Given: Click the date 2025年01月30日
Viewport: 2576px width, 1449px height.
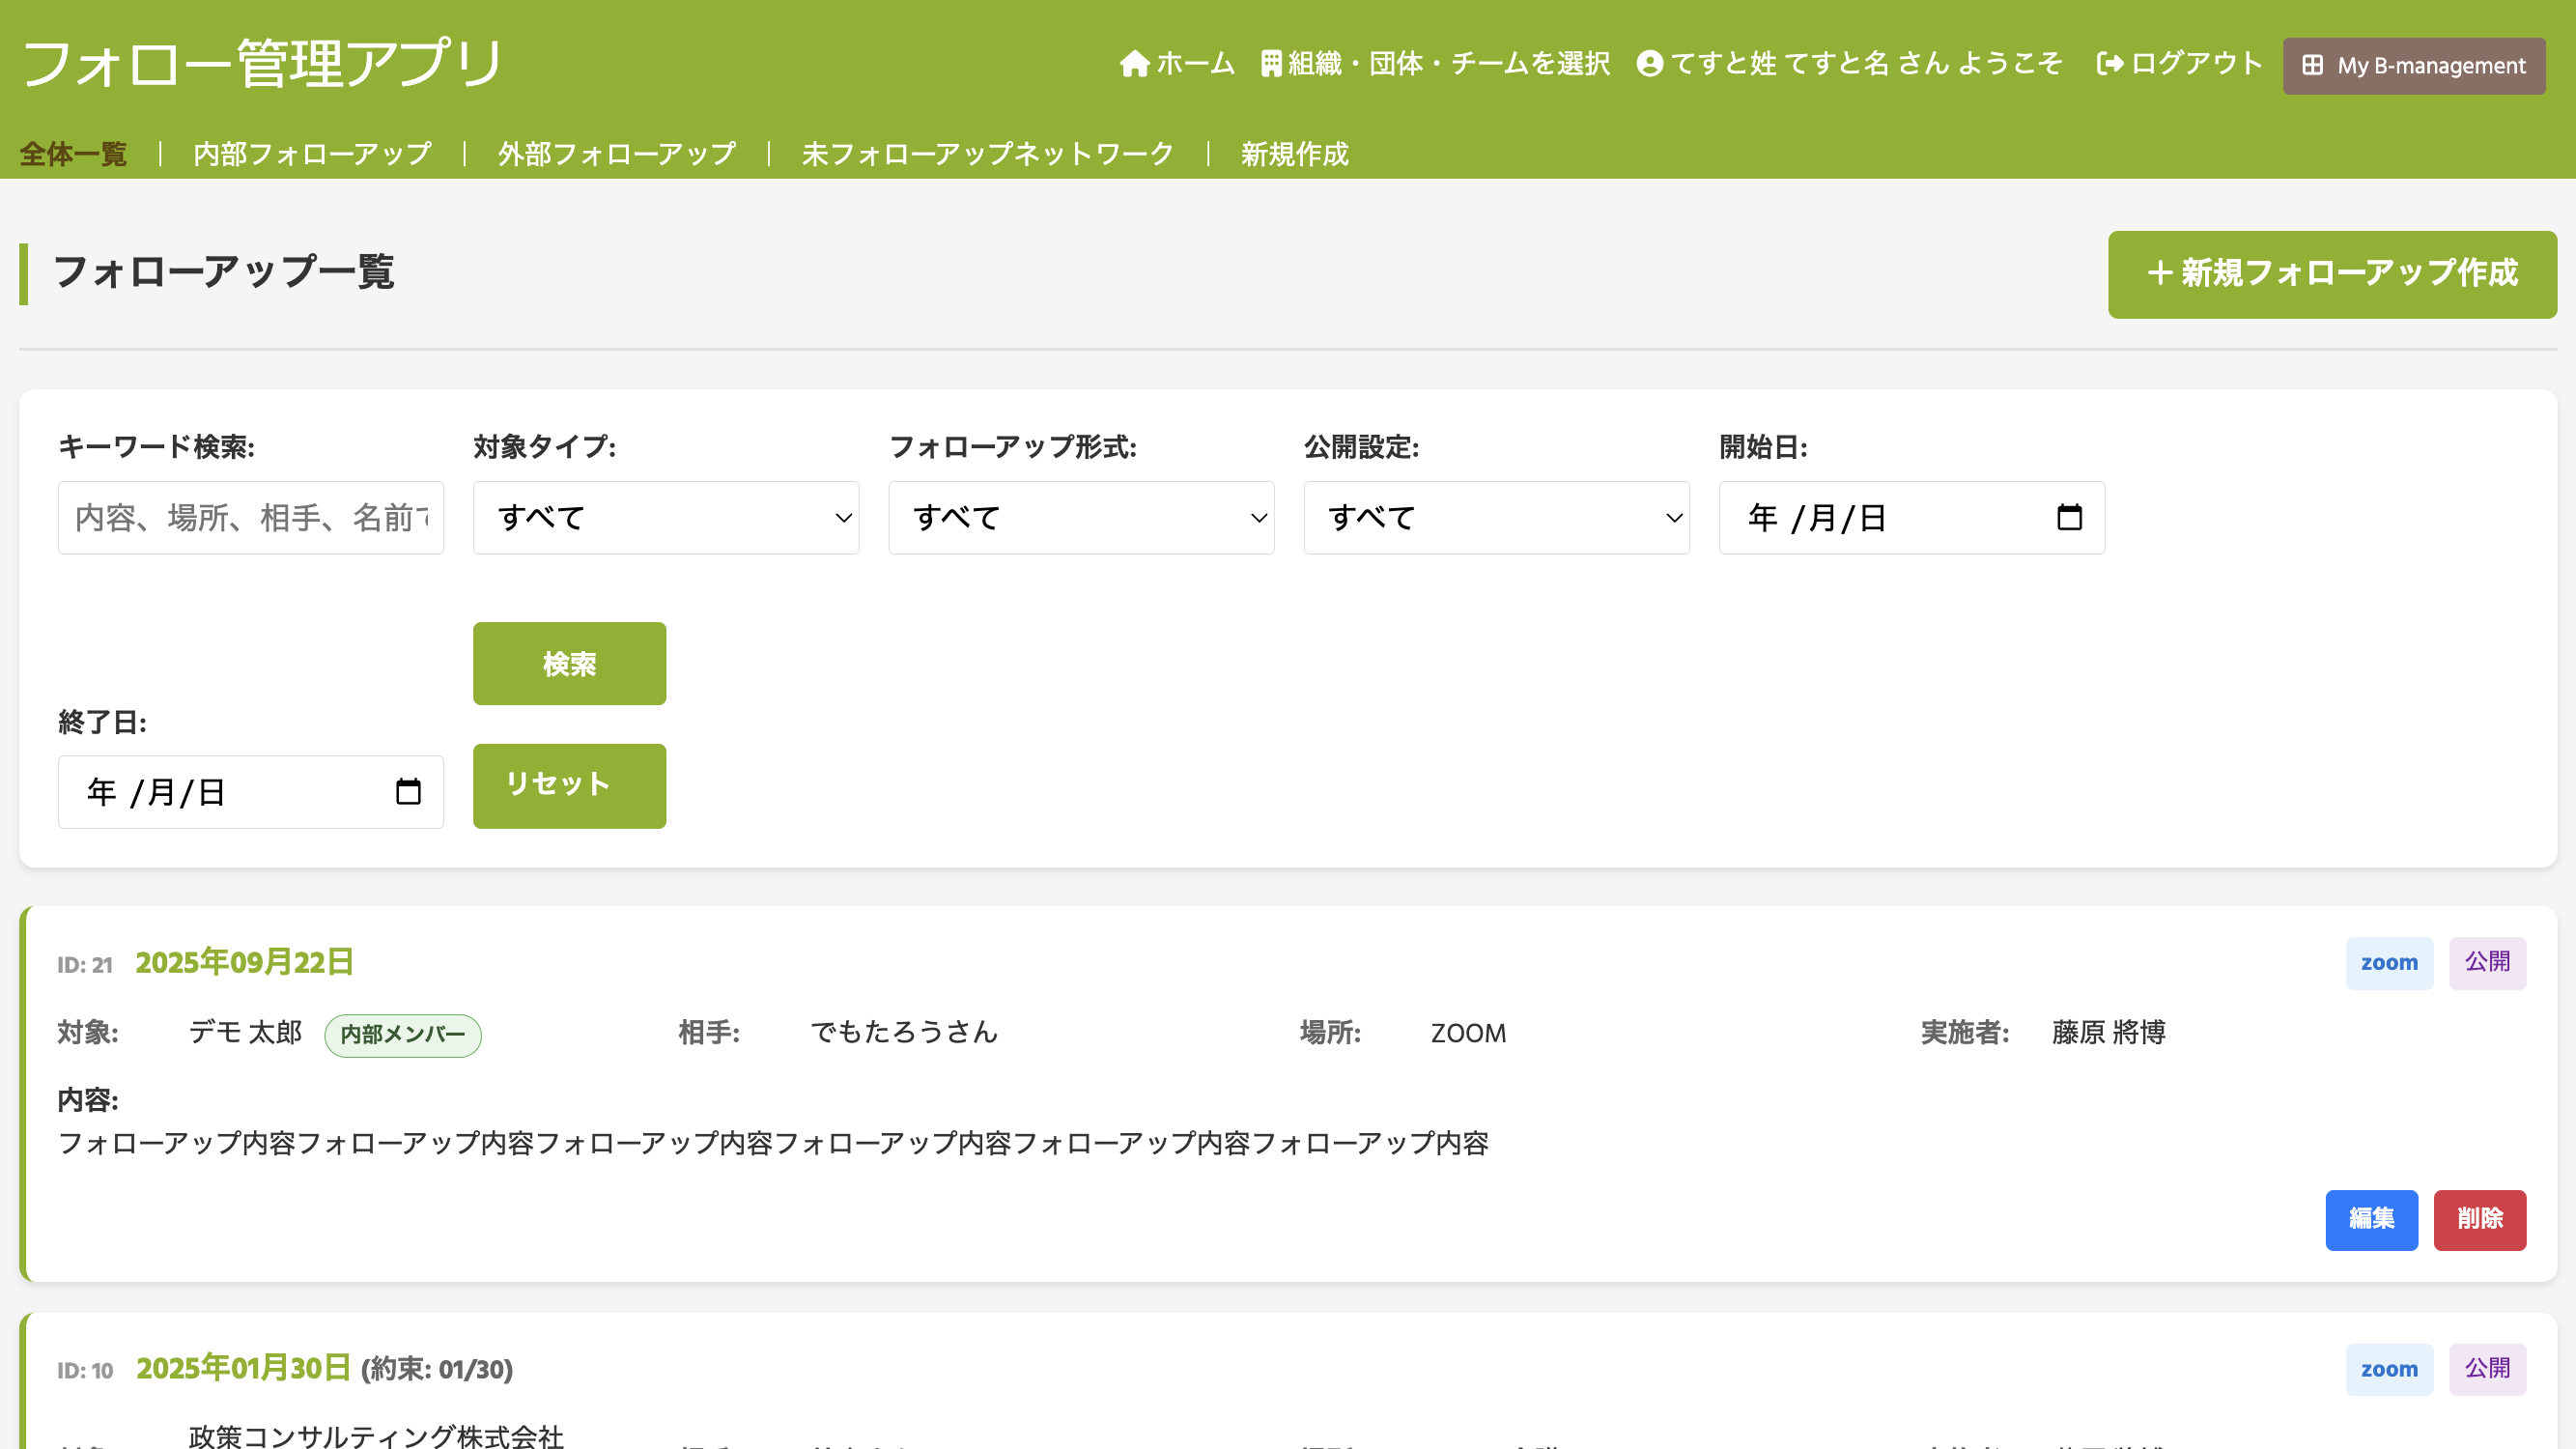Looking at the screenshot, I should click(244, 1369).
